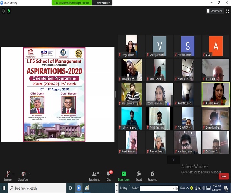
Task: Show next page of participant videos
Action: (174, 159)
